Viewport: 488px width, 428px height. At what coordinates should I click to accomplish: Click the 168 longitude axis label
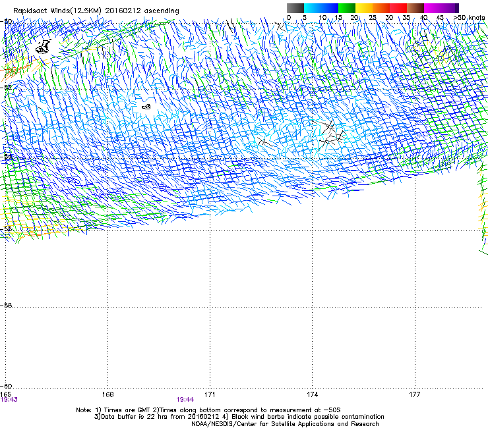tap(107, 394)
